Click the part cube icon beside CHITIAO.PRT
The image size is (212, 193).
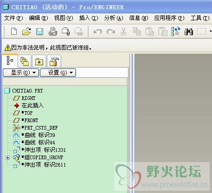(x=7, y=91)
